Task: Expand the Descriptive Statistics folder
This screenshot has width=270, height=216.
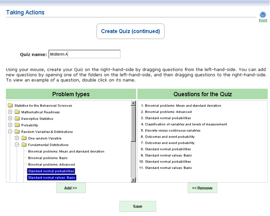Action: (10, 118)
